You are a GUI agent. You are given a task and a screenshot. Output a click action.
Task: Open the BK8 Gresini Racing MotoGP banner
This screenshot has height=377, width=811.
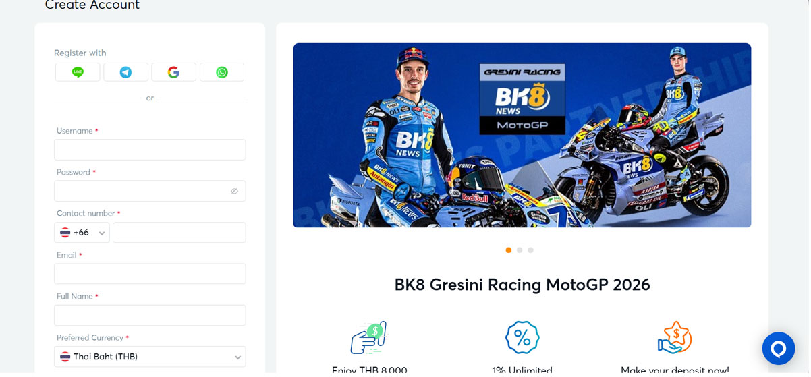[522, 136]
